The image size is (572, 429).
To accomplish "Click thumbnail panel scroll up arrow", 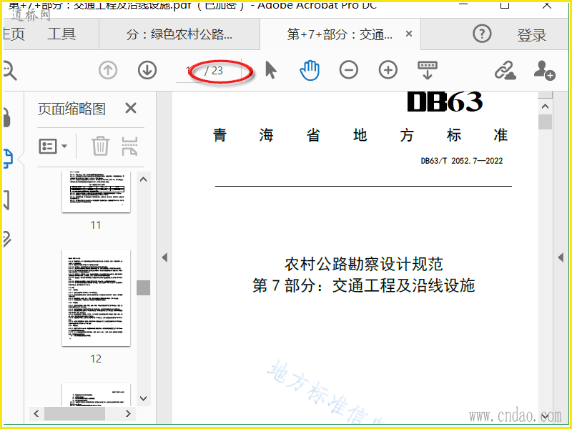I will tap(144, 179).
